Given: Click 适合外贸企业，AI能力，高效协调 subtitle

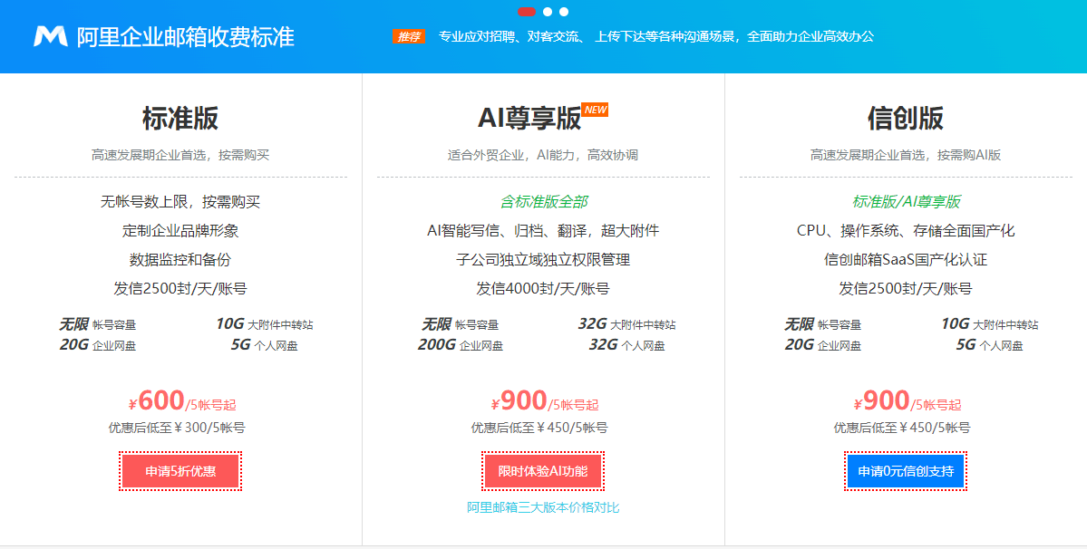Looking at the screenshot, I should [x=543, y=155].
